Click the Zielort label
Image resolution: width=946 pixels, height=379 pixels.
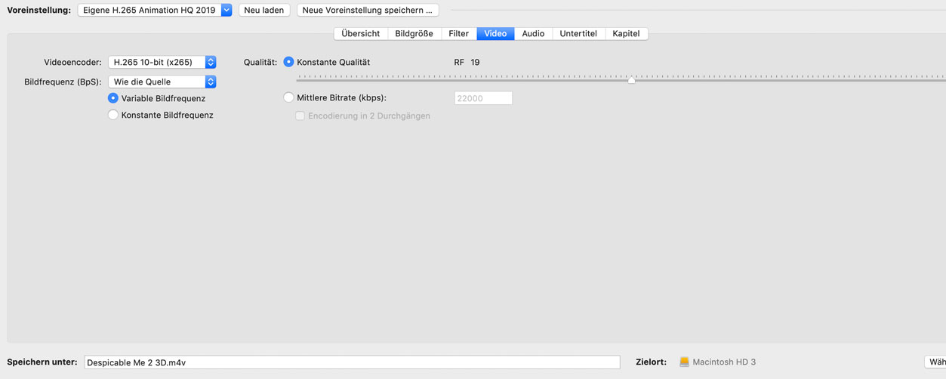tap(652, 362)
